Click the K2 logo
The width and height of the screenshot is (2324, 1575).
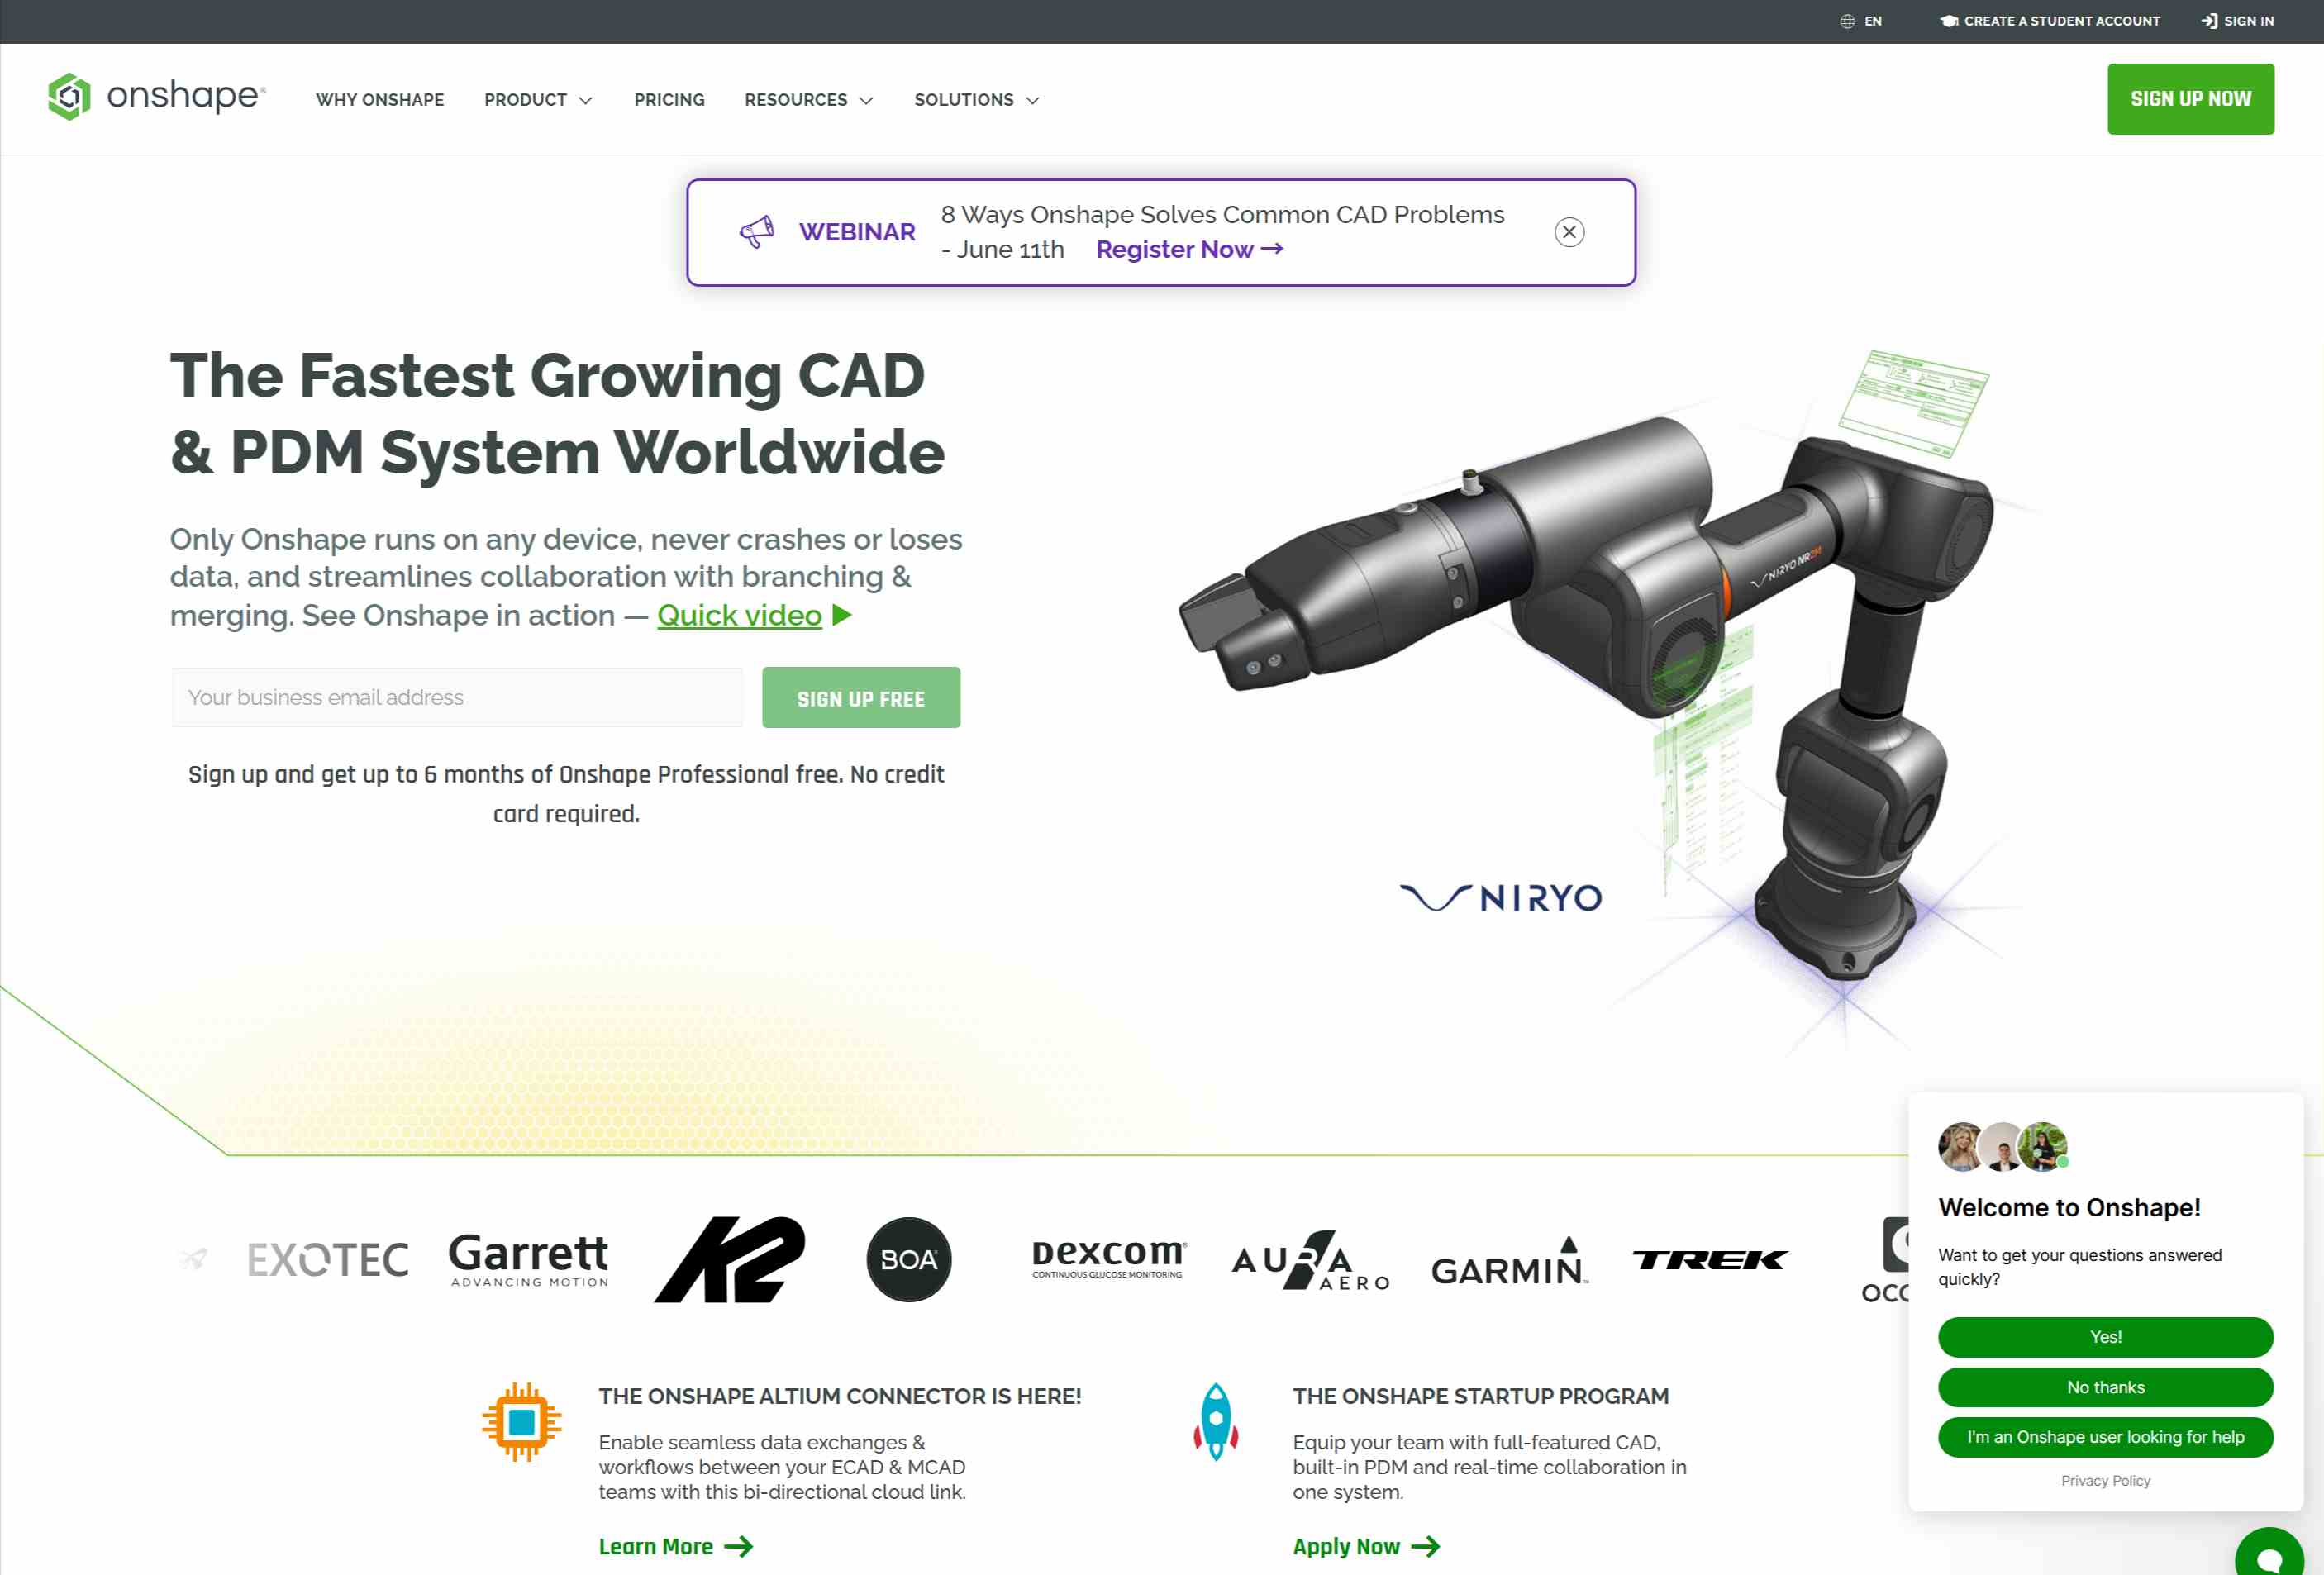click(x=729, y=1259)
